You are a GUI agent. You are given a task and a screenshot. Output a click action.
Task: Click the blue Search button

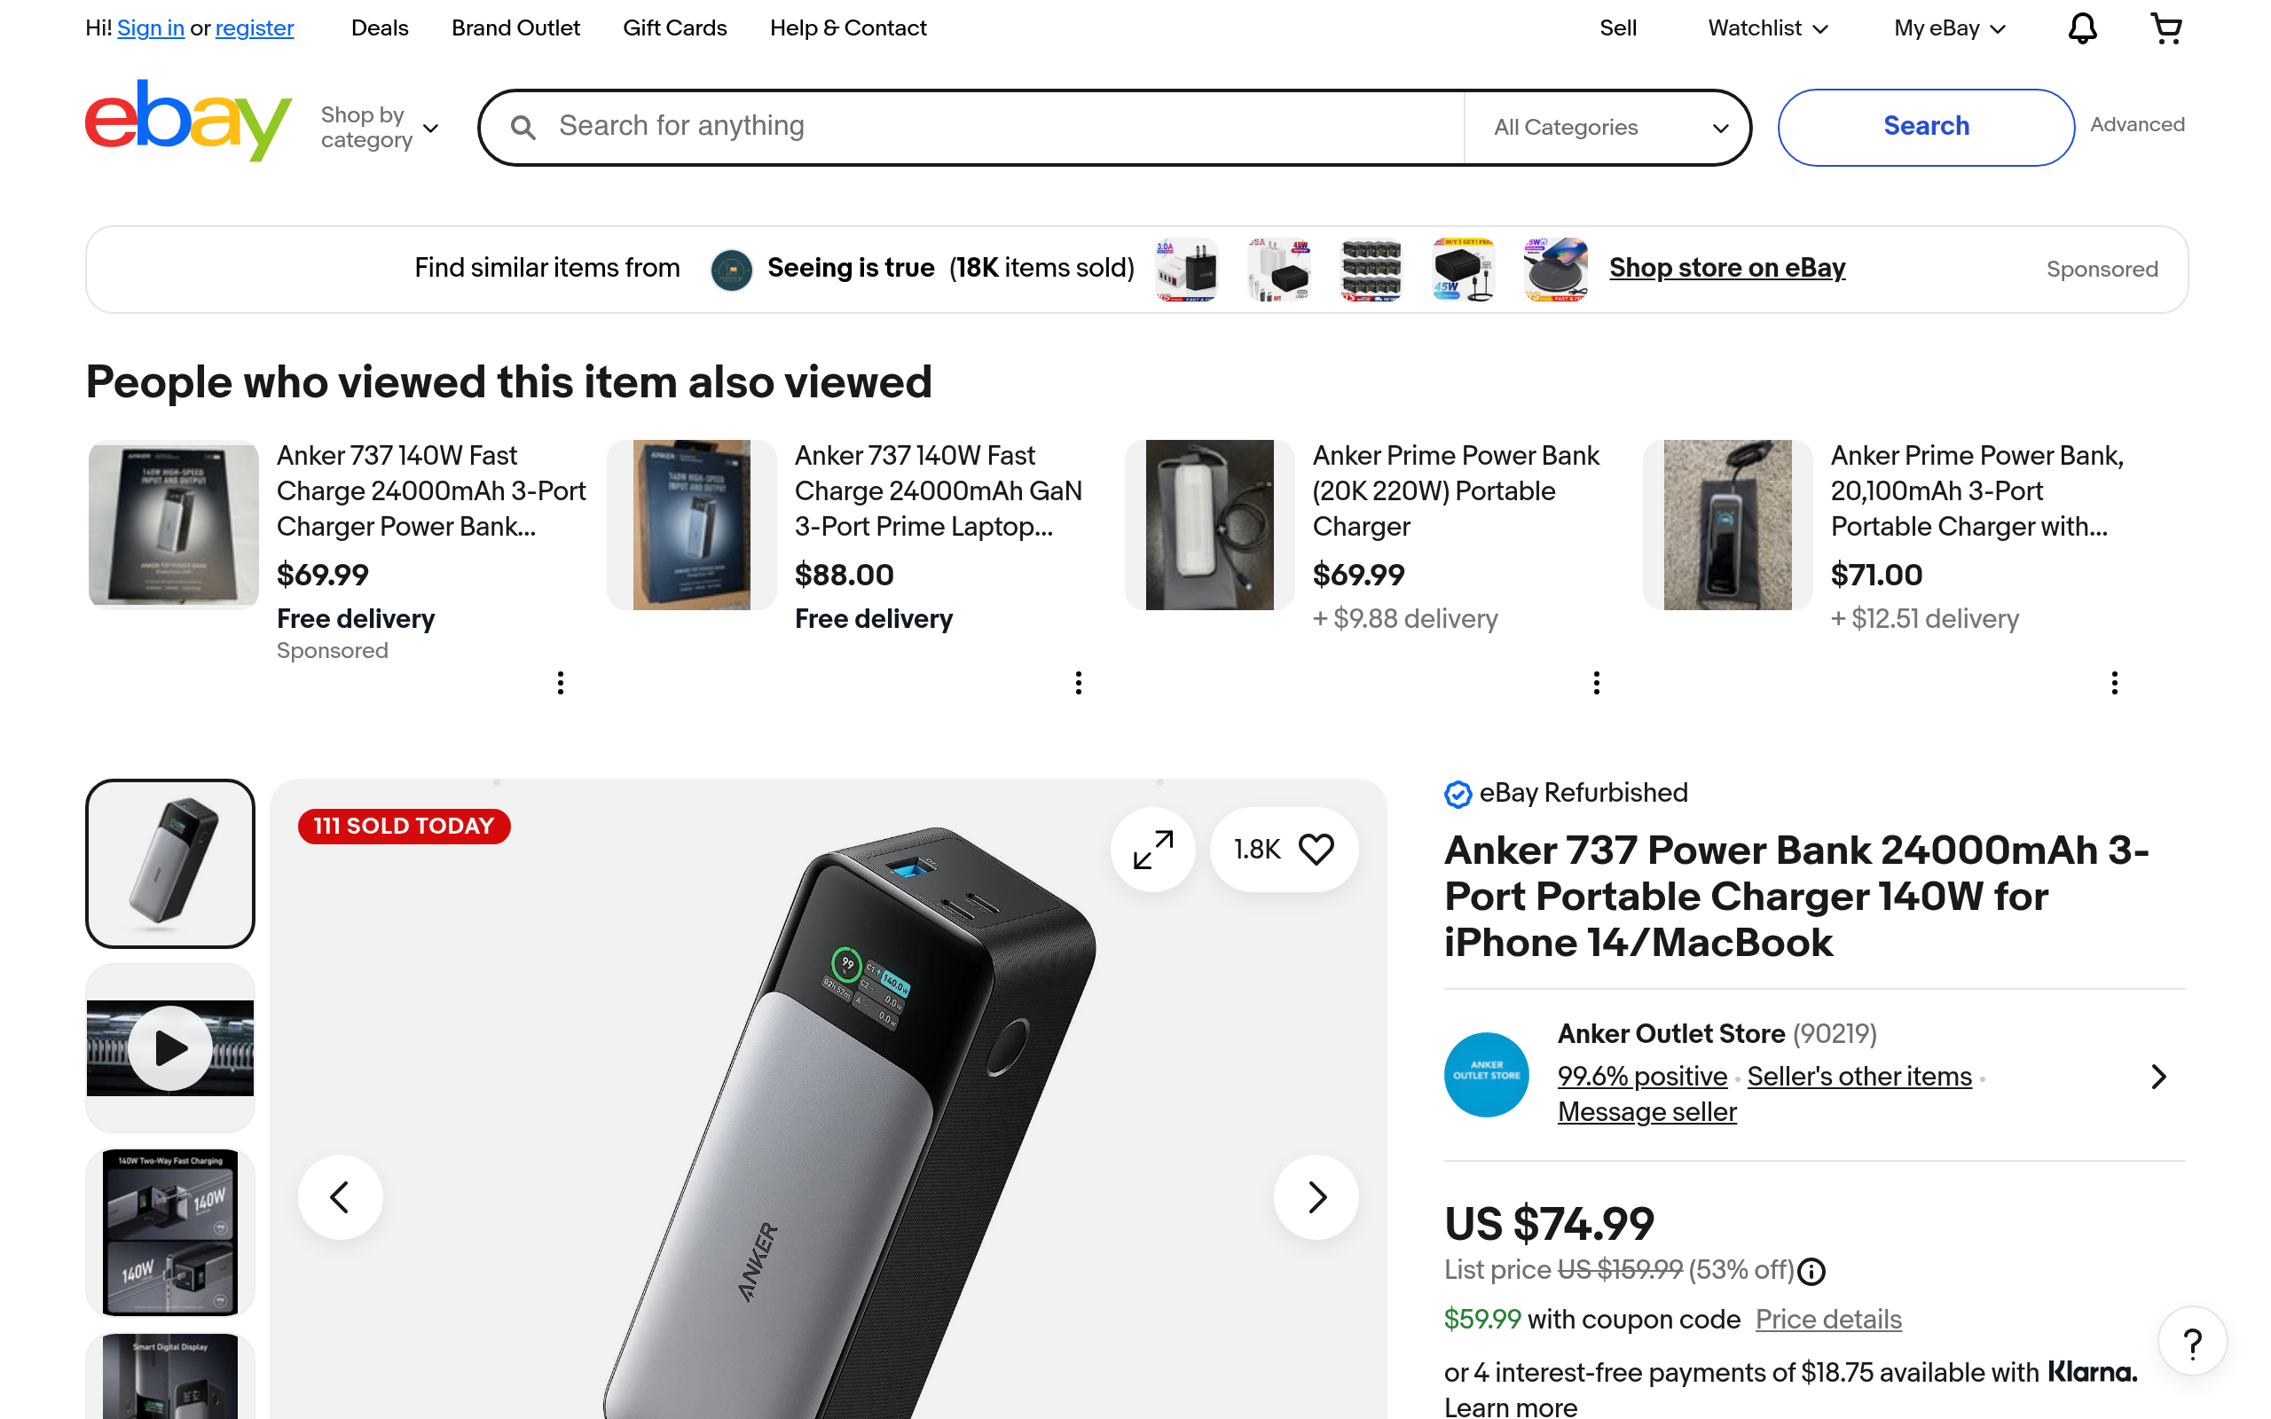1925,127
